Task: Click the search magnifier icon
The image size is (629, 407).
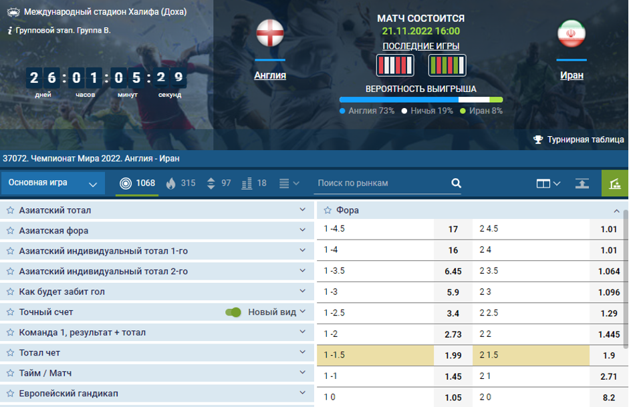Action: click(x=456, y=183)
